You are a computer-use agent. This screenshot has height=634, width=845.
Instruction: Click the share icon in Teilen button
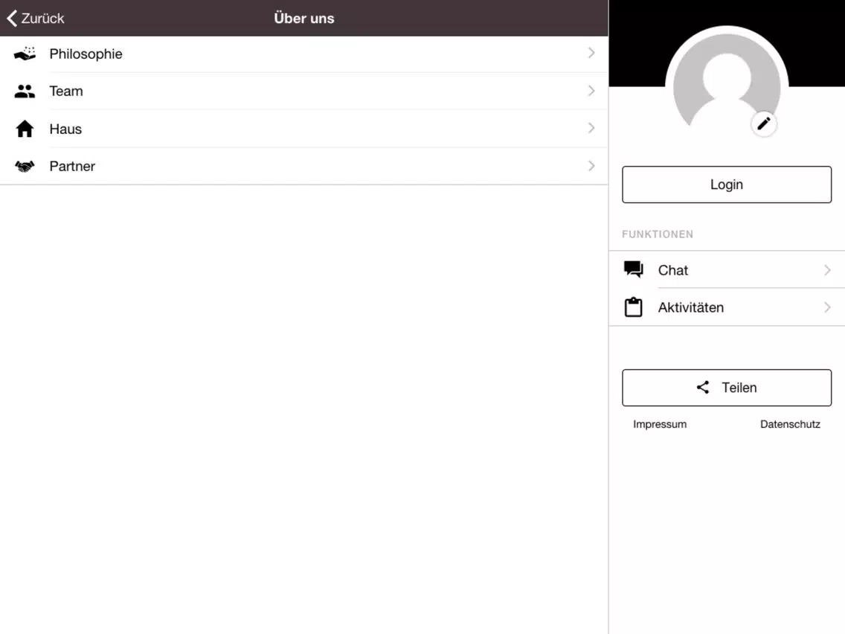tap(703, 387)
